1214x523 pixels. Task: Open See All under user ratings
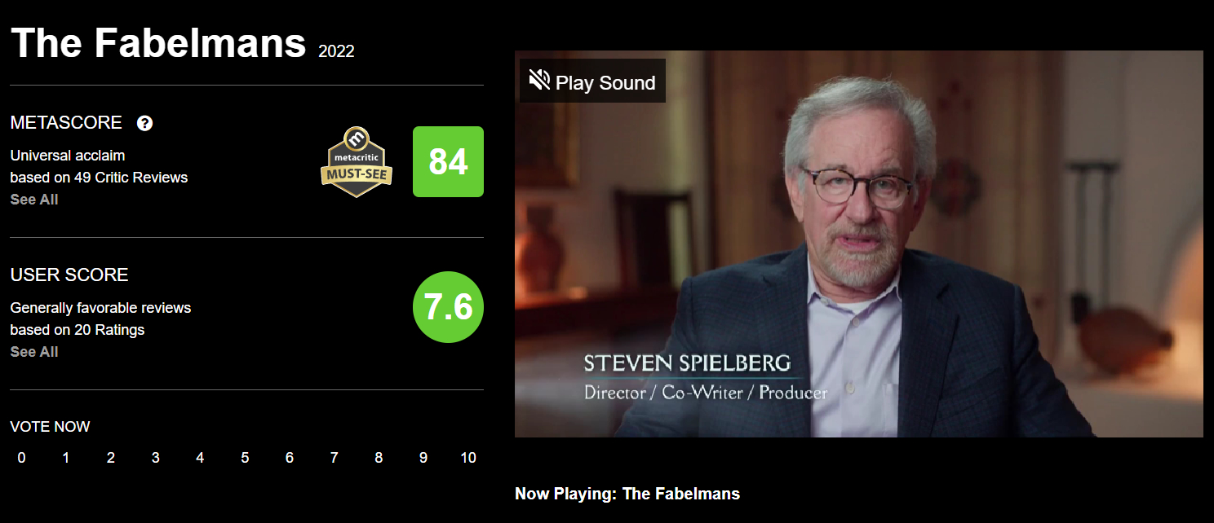pos(34,351)
